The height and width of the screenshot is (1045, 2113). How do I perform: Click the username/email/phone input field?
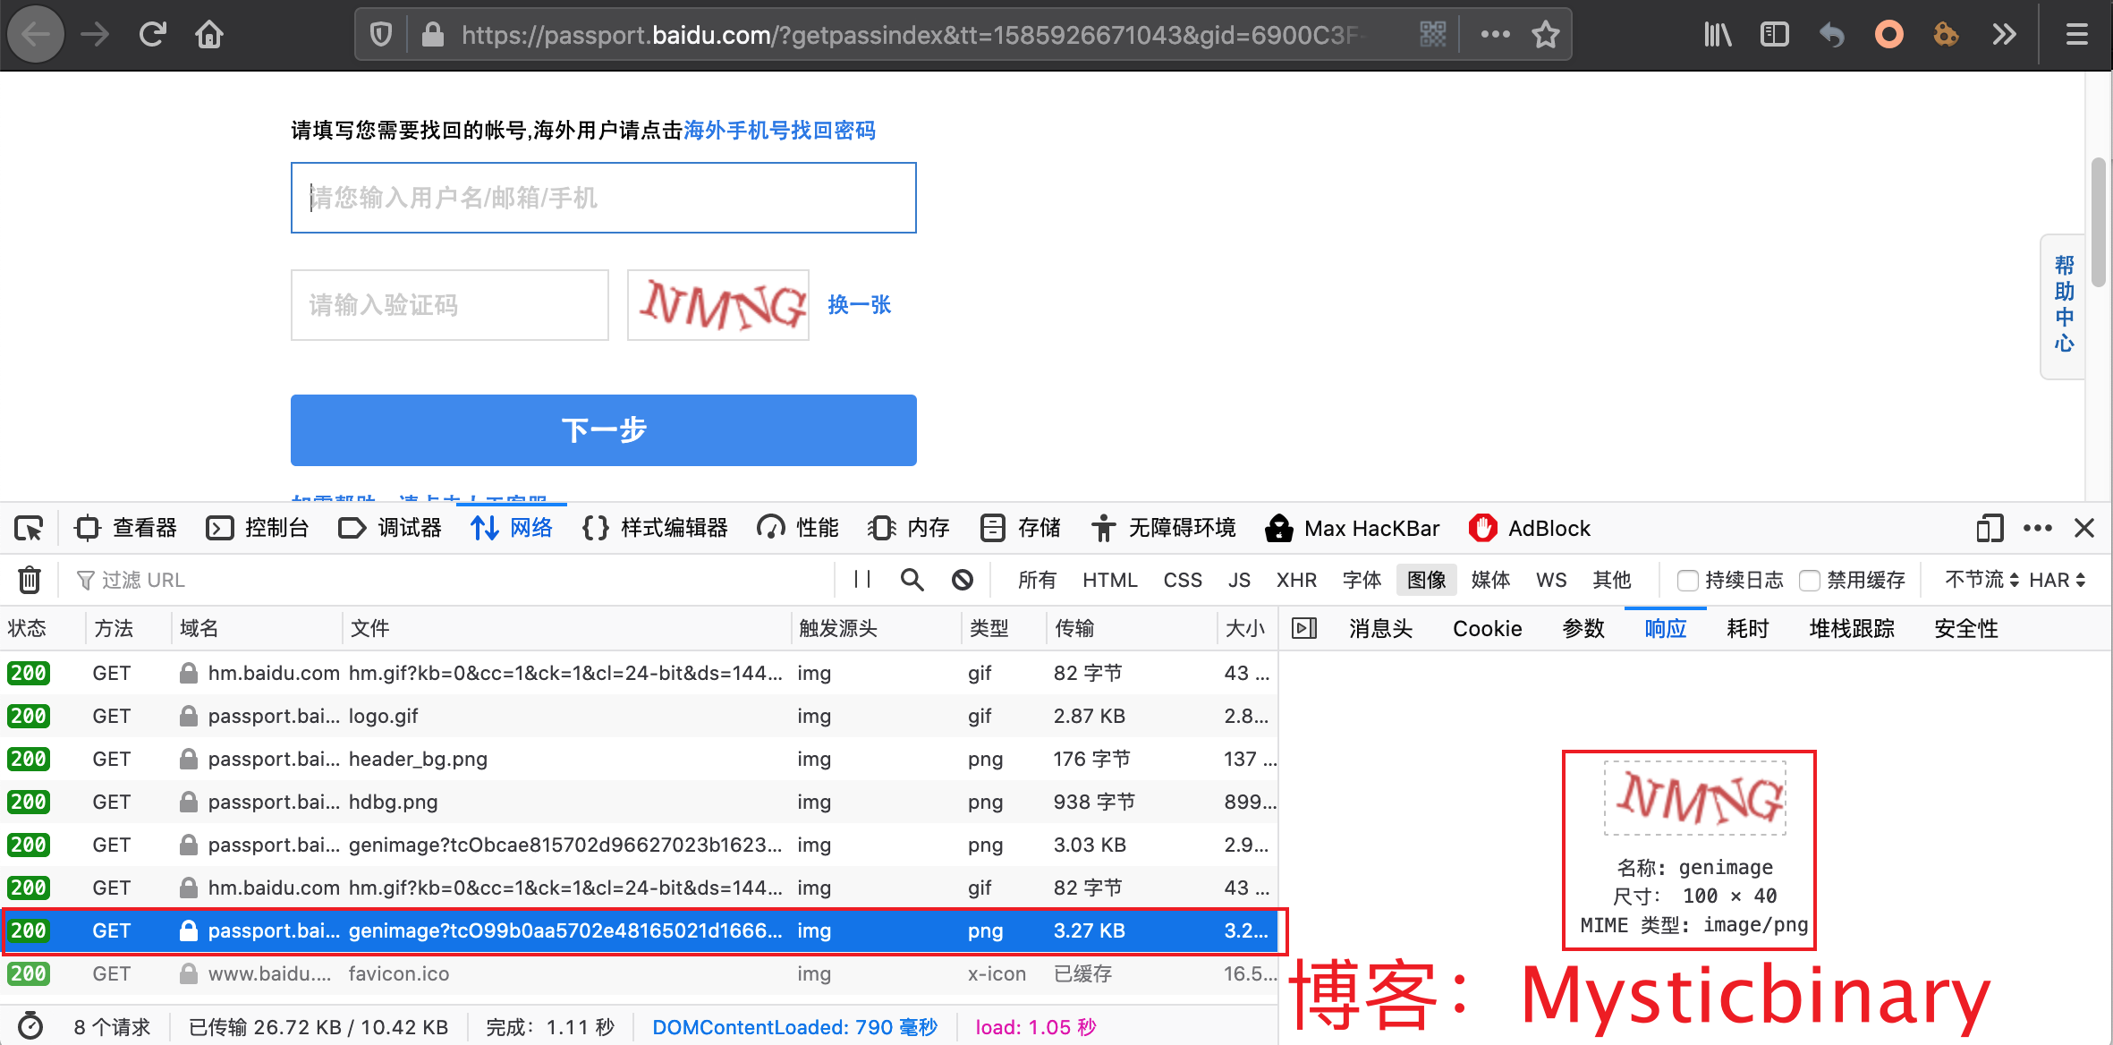pyautogui.click(x=604, y=198)
